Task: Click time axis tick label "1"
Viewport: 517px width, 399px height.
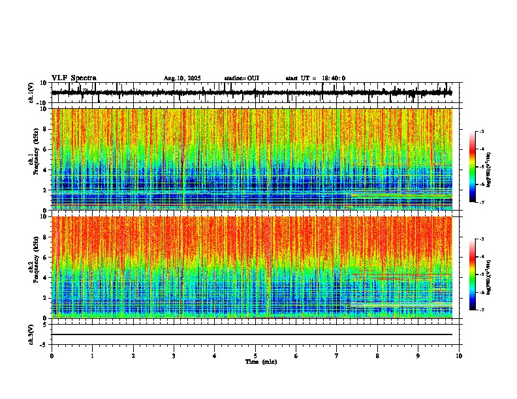Action: [x=92, y=356]
